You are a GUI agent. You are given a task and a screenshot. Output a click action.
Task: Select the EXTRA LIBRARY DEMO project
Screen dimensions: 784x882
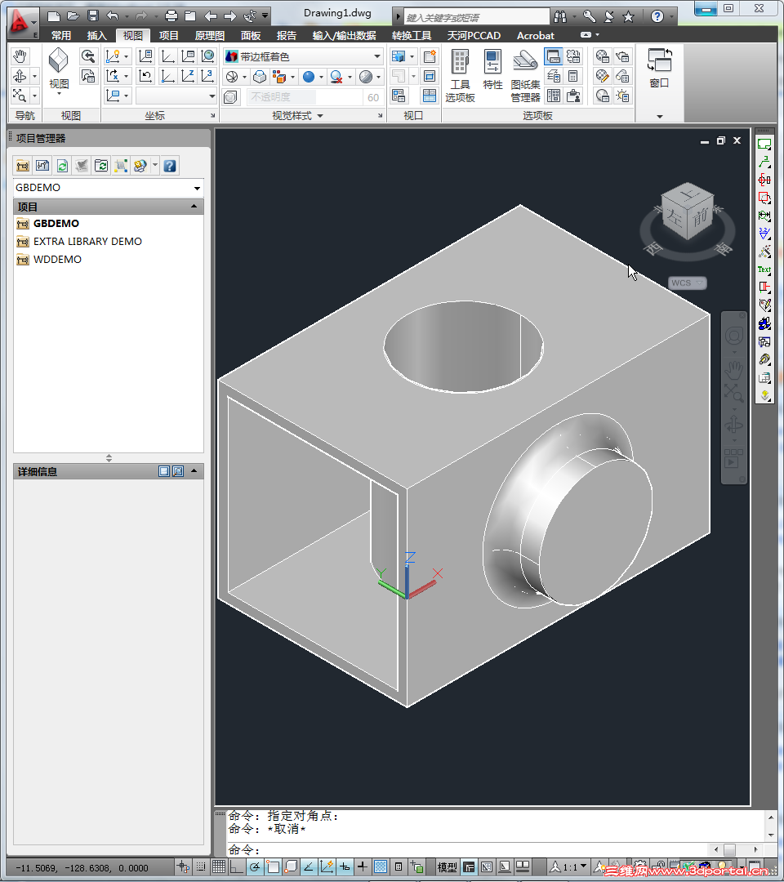tap(87, 241)
